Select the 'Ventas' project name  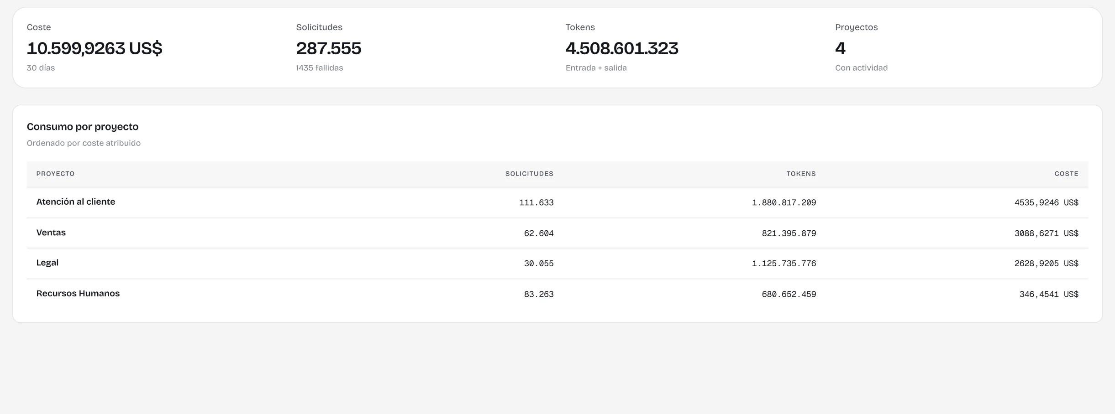51,233
